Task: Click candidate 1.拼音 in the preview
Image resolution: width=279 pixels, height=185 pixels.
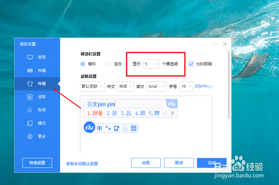Action: (95, 113)
